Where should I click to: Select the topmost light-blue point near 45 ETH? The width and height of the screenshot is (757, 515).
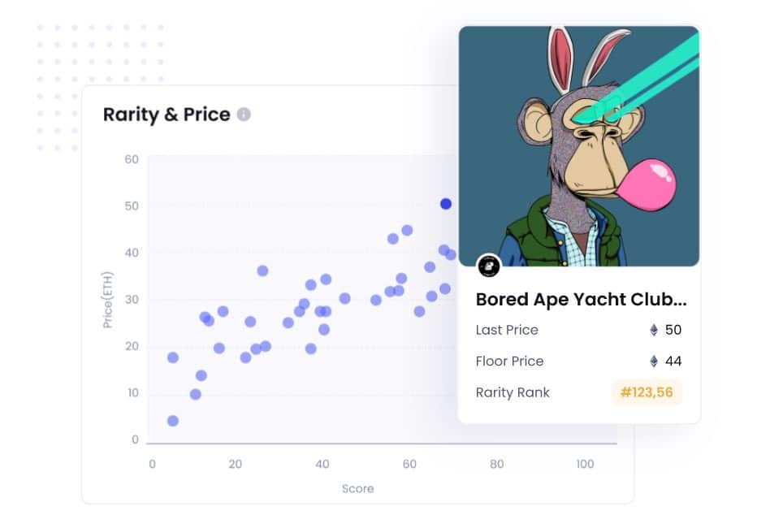coord(407,230)
